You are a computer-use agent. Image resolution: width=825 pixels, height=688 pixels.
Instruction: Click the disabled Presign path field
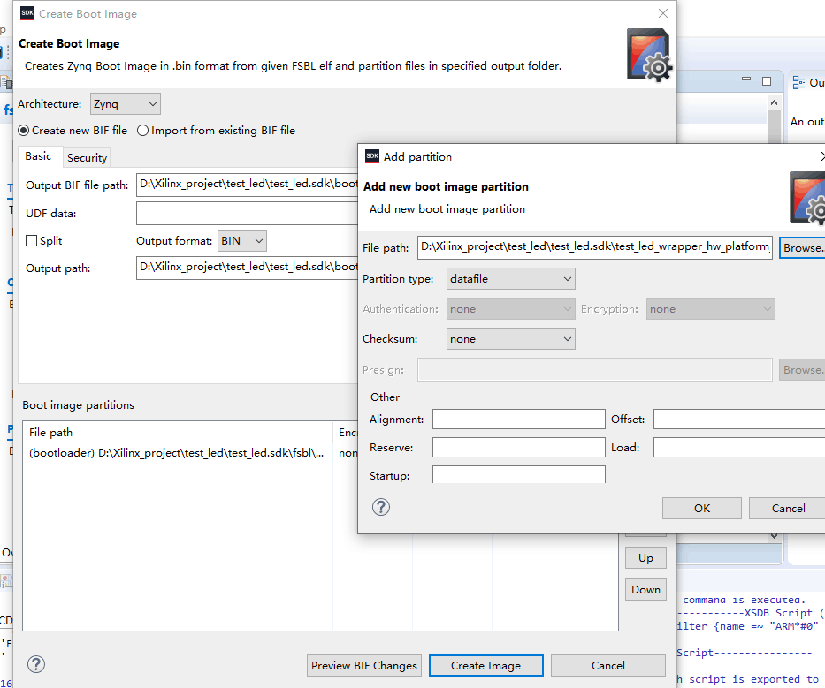[x=595, y=369]
